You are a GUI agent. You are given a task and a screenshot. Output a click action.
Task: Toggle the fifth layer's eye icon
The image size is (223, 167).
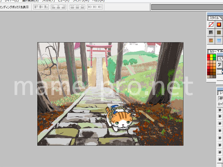[x=220, y=138]
